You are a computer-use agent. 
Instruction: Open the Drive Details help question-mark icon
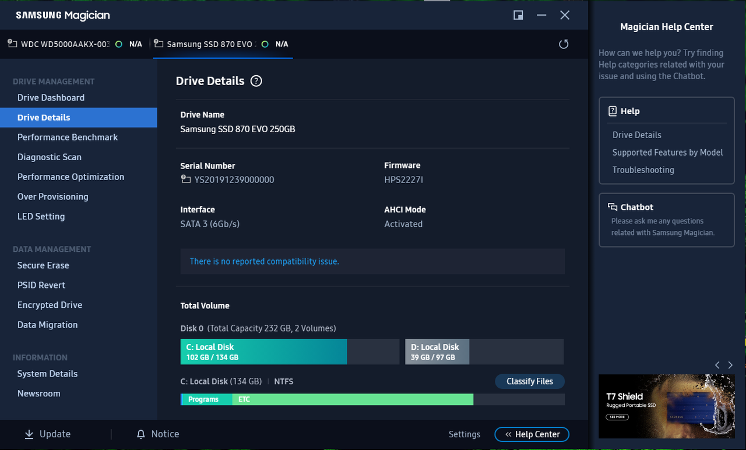point(256,81)
